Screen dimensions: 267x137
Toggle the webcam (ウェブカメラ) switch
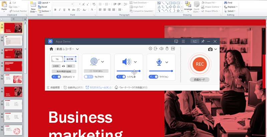[88, 77]
